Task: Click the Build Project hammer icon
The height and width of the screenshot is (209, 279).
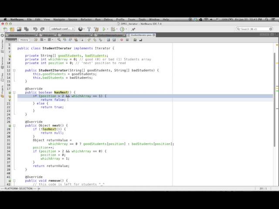Action: (x=89, y=29)
